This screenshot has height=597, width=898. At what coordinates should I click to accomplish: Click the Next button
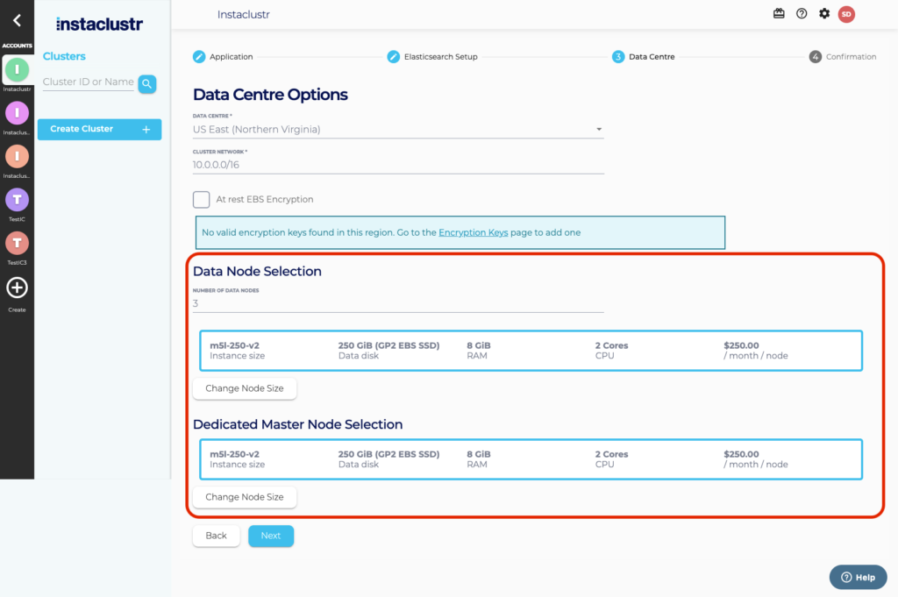(270, 536)
